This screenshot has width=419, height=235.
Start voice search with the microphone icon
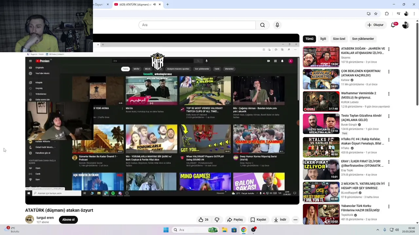click(277, 25)
